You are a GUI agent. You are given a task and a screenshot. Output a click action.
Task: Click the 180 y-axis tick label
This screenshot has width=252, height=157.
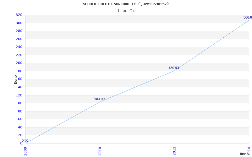point(19,71)
